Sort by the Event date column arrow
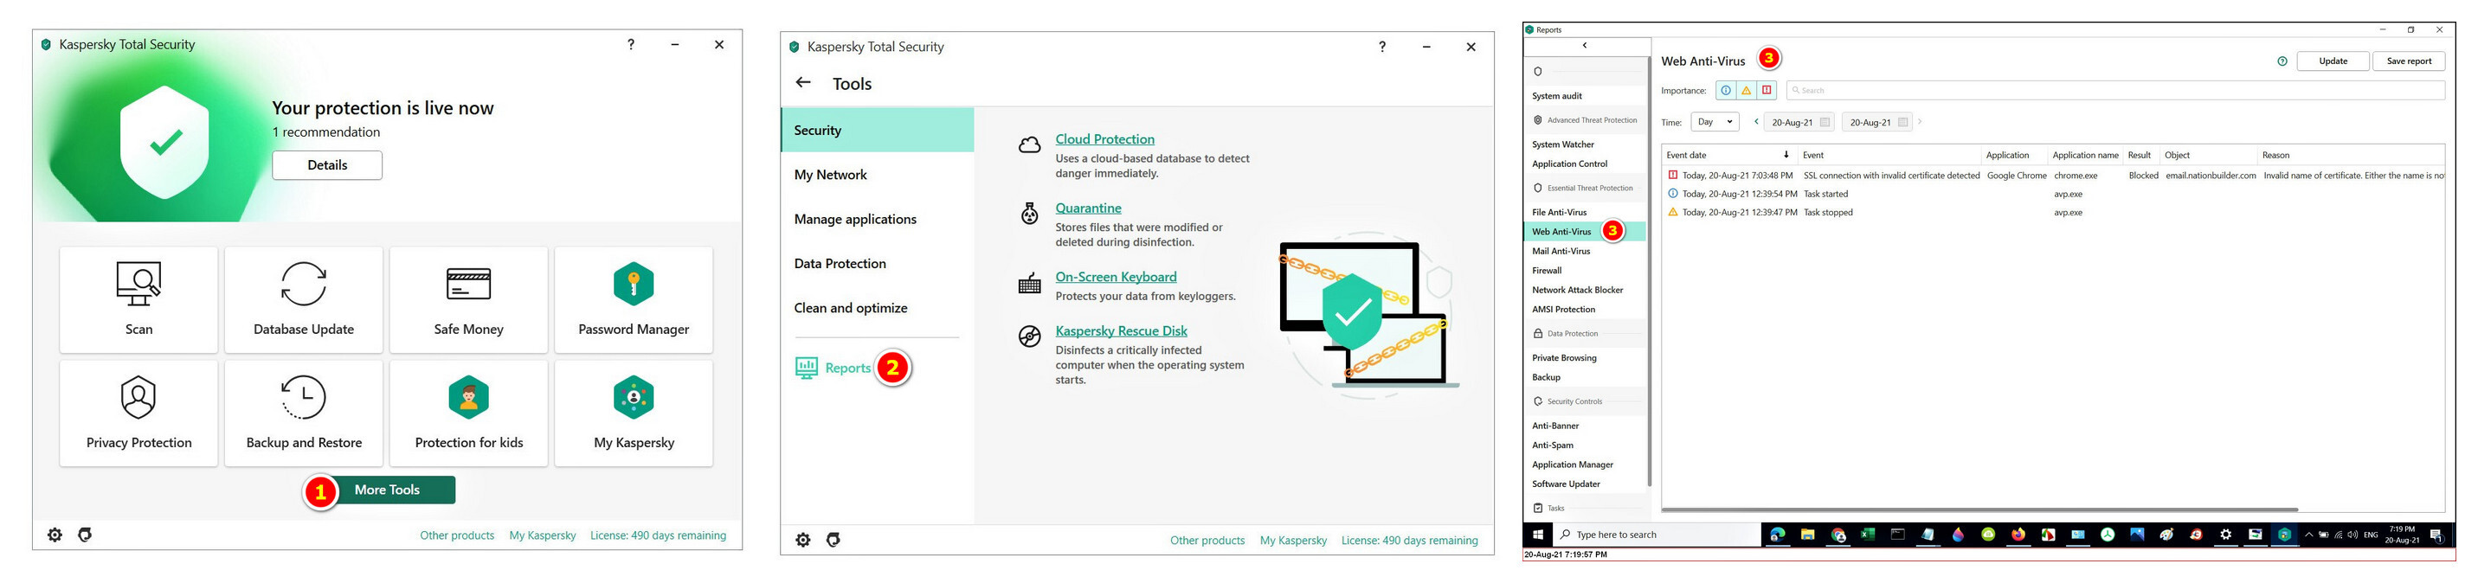2478x583 pixels. (x=1786, y=155)
